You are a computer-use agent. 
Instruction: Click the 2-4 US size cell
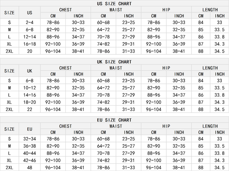30,22
